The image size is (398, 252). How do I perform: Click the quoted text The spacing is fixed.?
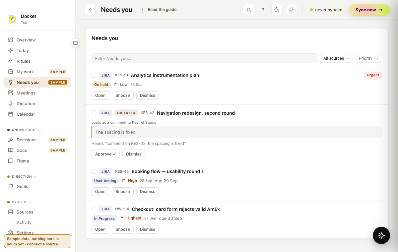[116, 132]
